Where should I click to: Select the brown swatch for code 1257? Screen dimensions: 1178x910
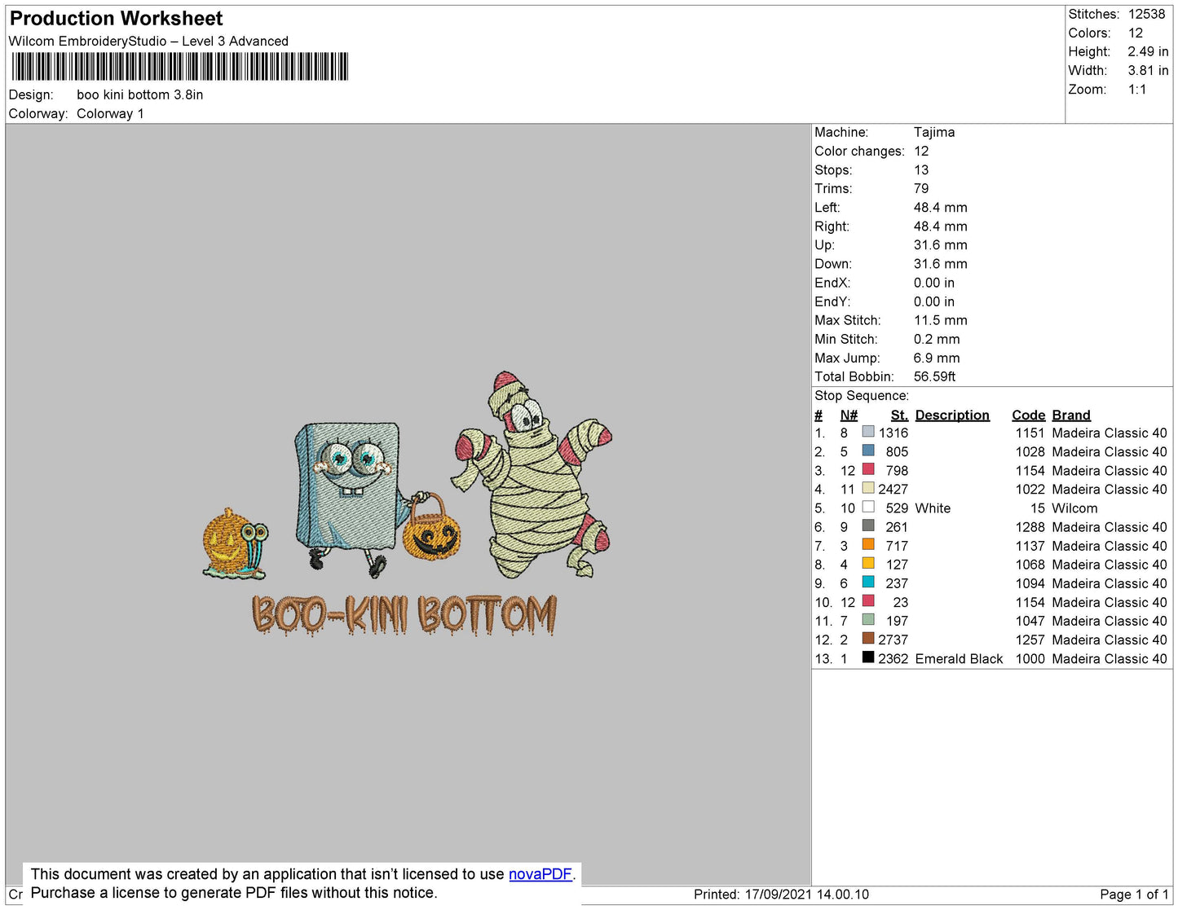tap(868, 639)
